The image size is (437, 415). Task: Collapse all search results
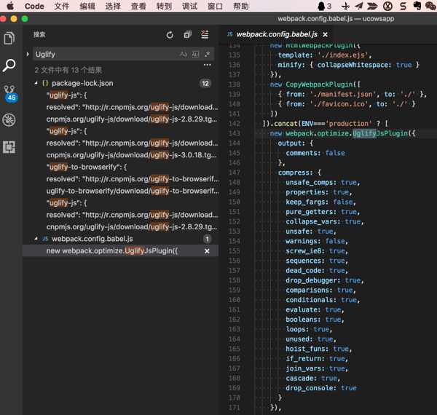click(x=187, y=35)
